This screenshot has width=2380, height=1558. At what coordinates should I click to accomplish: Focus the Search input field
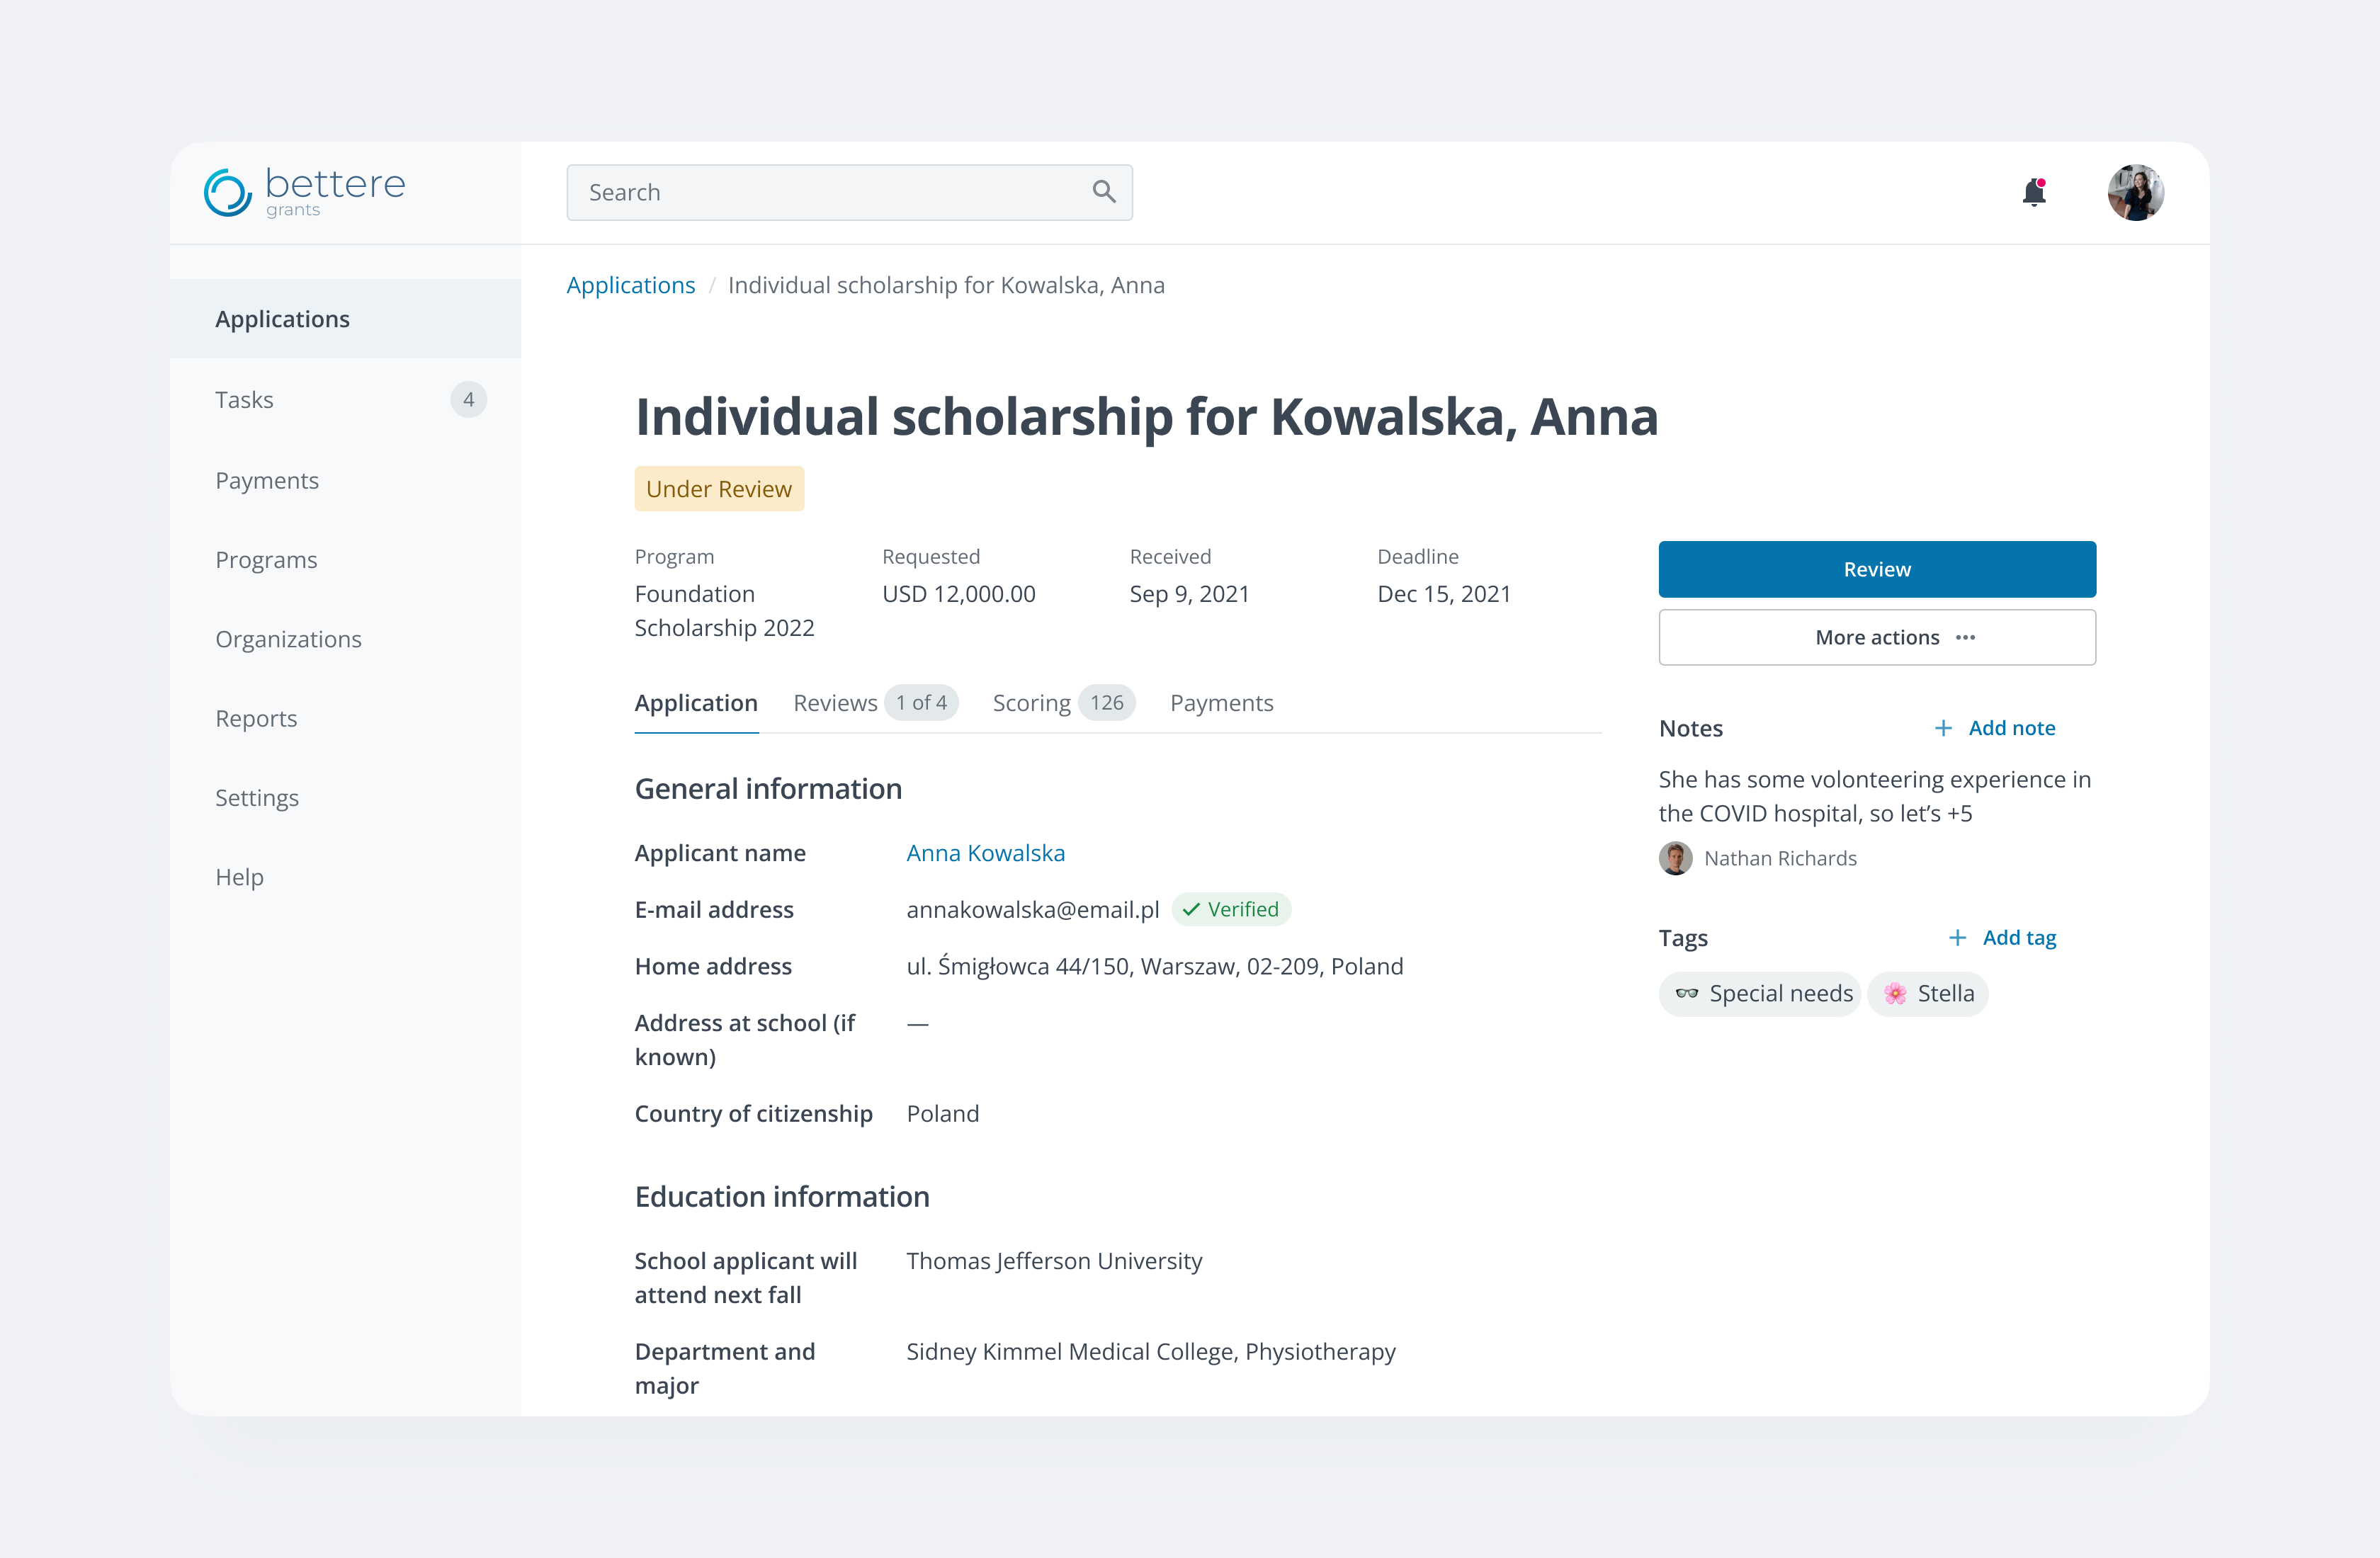849,192
